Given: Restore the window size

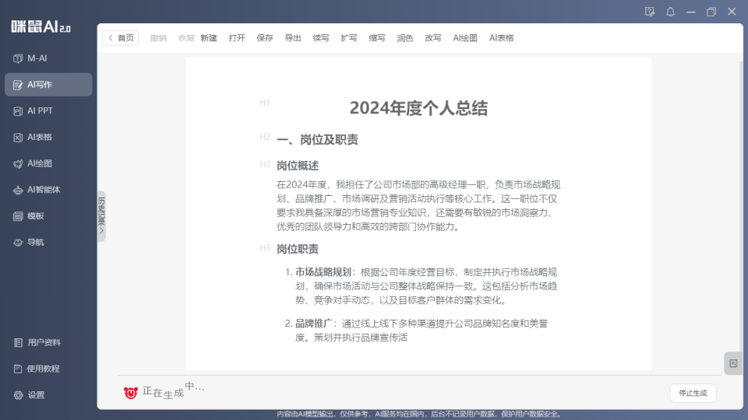Looking at the screenshot, I should coord(711,12).
